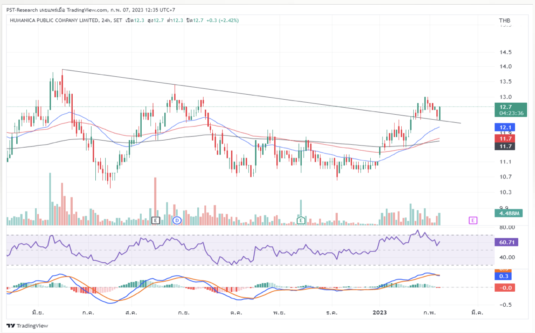Click the ส.ค. month label on time axis

tap(132, 312)
